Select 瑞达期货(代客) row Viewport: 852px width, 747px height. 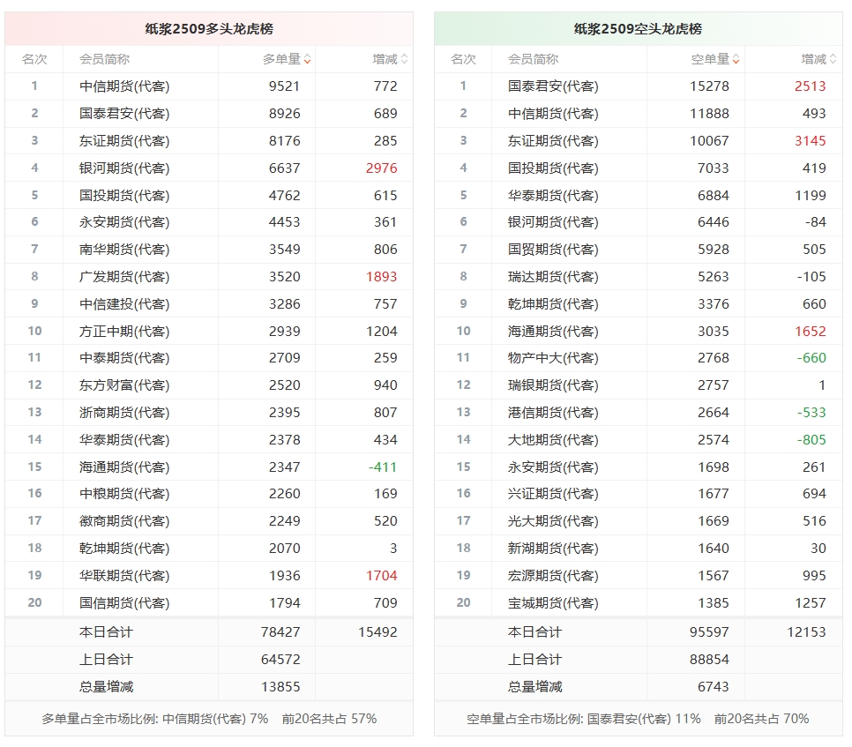[x=639, y=277]
